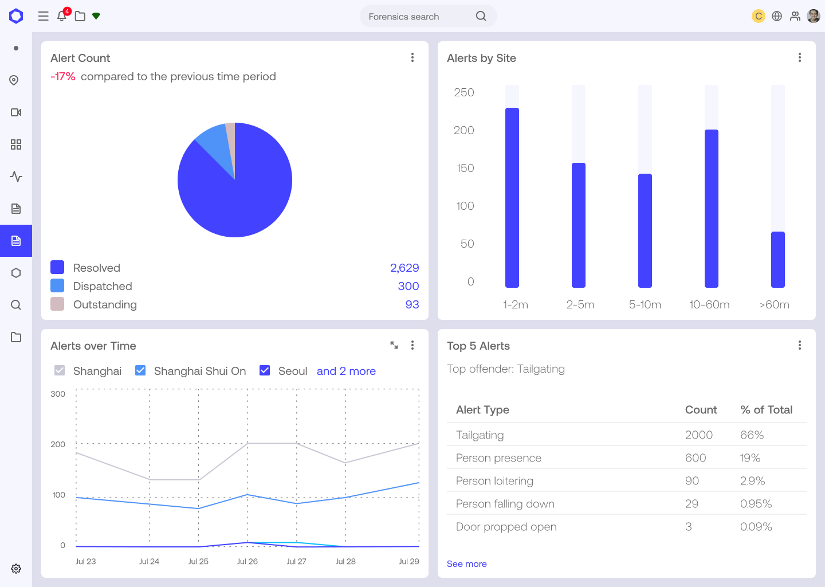Open the Alerts by Site options menu
The height and width of the screenshot is (587, 825).
800,57
